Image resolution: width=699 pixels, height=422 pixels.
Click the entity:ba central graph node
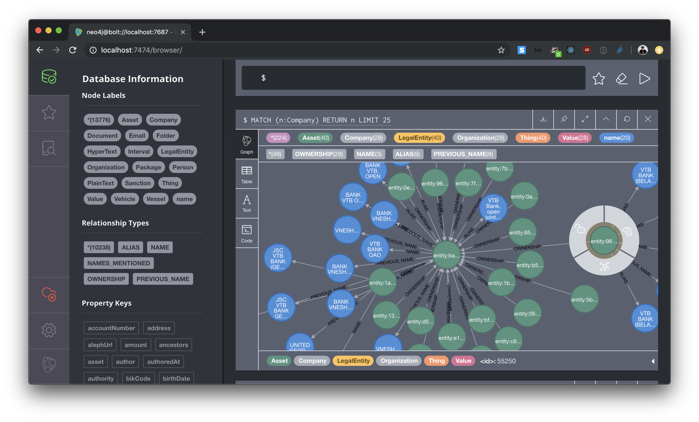[x=447, y=255]
